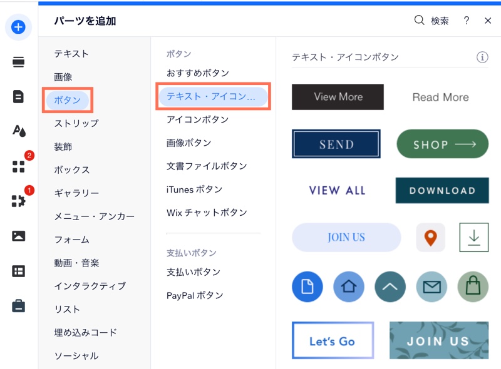Open the Site Design text-and-drop icon
Screen dimensions: 501x369
(19, 131)
